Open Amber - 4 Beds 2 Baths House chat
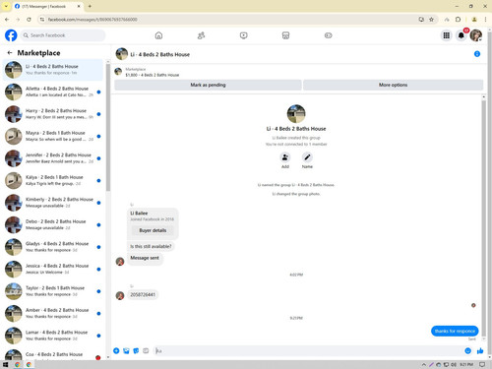Screen dimensions: 492x369 coord(53,313)
